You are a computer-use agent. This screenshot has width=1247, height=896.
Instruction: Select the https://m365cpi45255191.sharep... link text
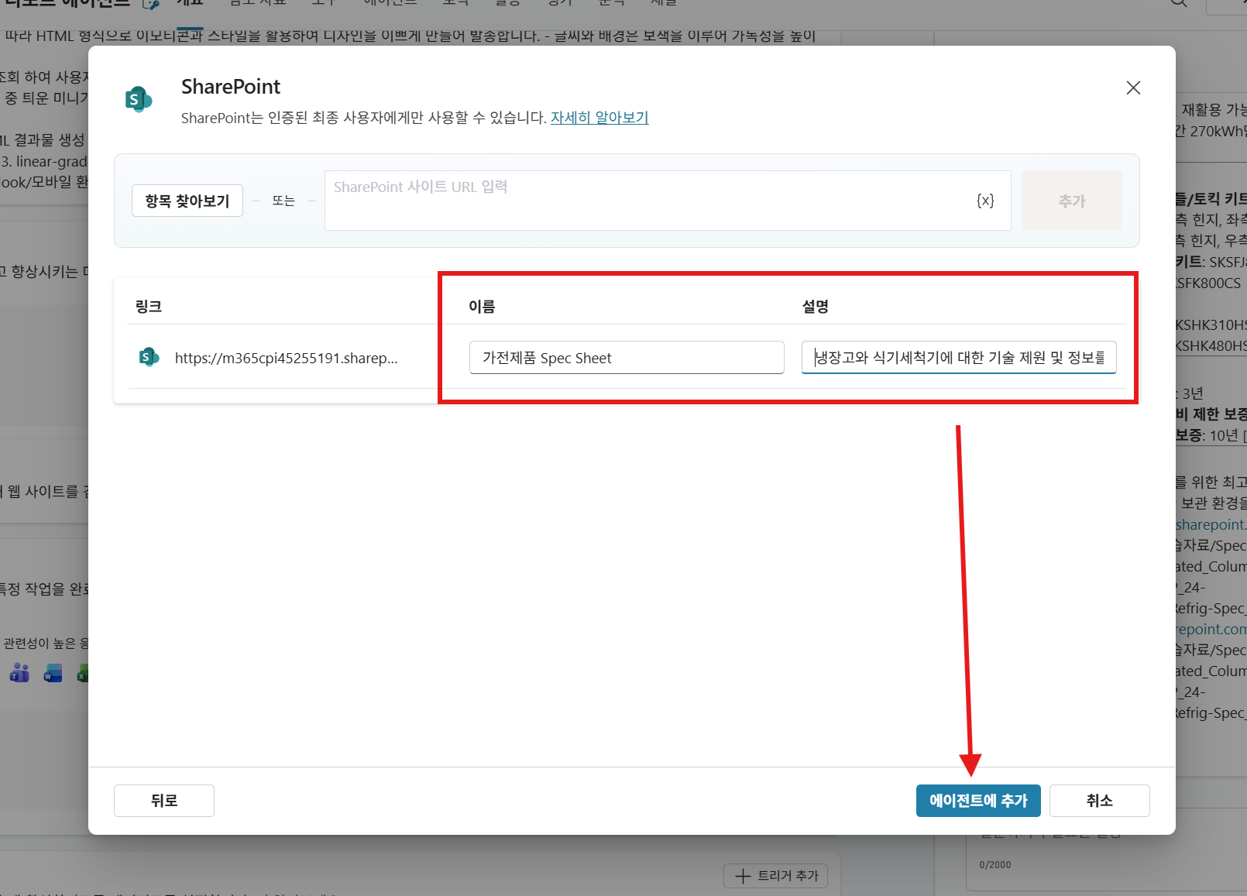click(x=287, y=358)
